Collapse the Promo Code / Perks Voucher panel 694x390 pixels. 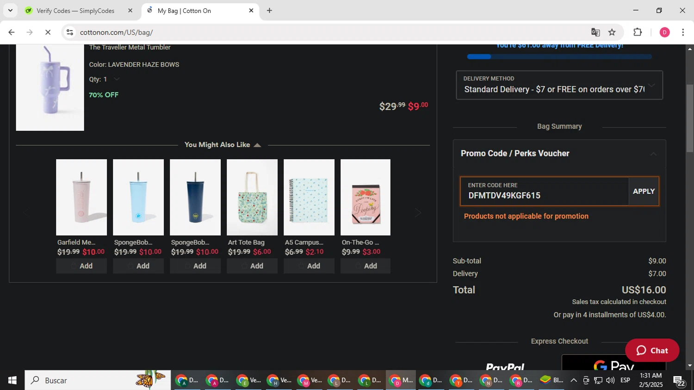point(653,154)
